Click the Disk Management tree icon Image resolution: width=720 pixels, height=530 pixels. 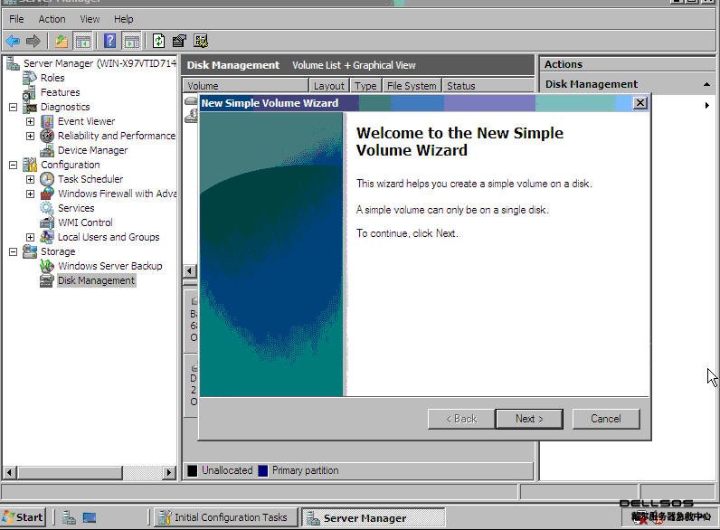tap(47, 280)
